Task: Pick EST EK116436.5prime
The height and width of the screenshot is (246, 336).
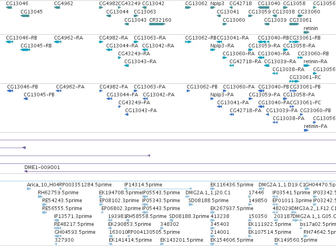Action: (232, 185)
